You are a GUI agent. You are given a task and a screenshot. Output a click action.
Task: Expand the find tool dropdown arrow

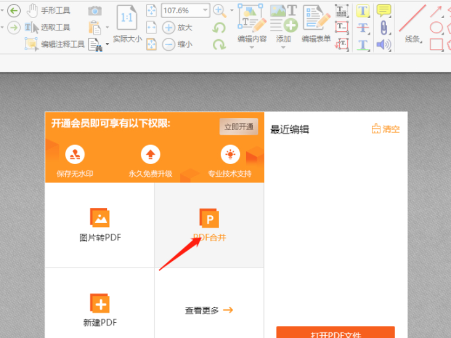pos(107,44)
